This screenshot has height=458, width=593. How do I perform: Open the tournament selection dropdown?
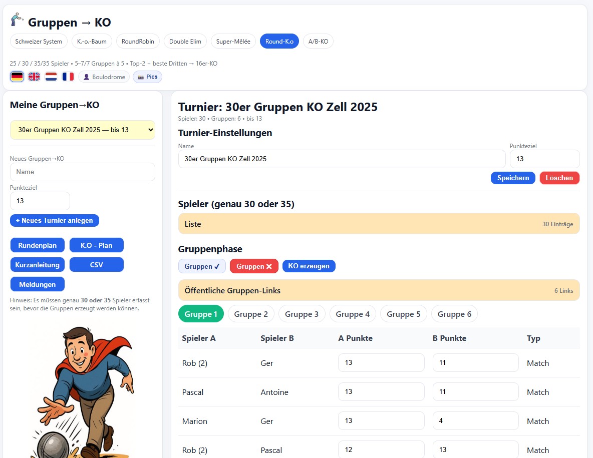83,130
